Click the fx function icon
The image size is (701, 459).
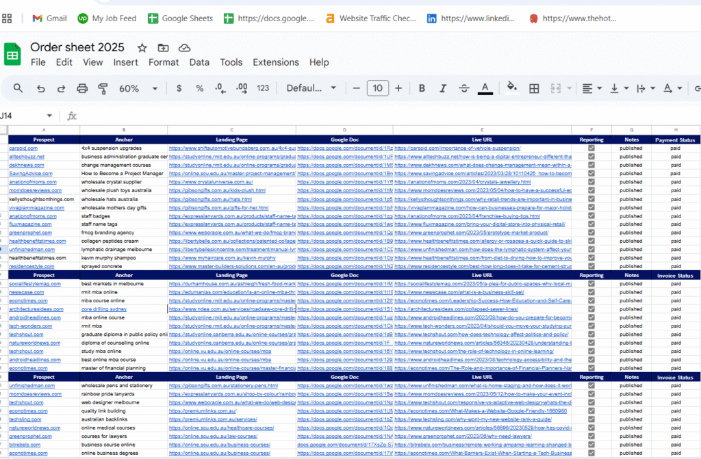[x=71, y=116]
